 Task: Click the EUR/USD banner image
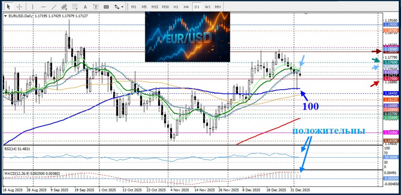click(188, 37)
